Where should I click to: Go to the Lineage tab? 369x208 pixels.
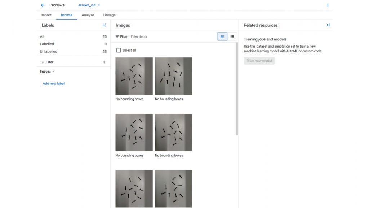109,15
